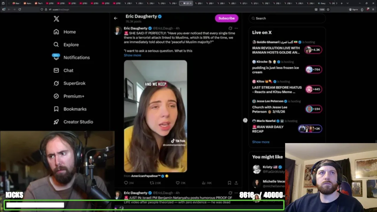Share the first post
377x212 pixels.
click(236, 183)
